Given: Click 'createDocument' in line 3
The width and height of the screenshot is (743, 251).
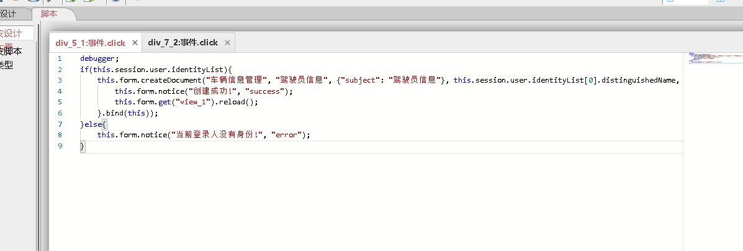Looking at the screenshot, I should [171, 80].
